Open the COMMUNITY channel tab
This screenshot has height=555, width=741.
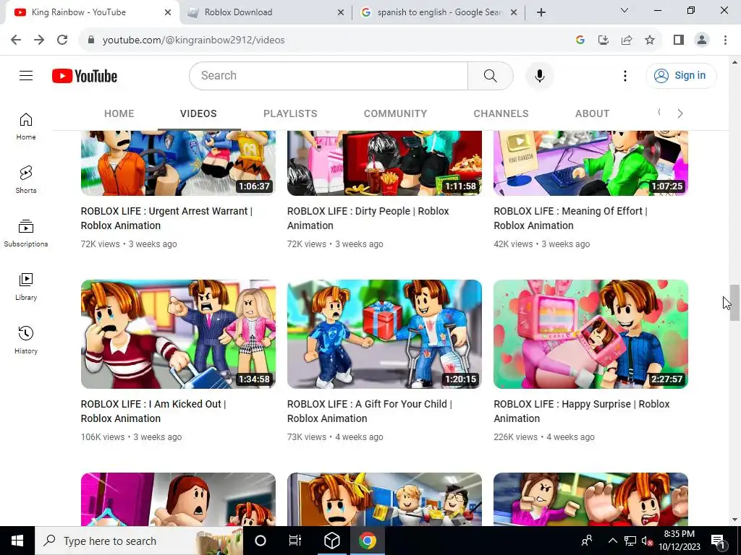pyautogui.click(x=396, y=113)
